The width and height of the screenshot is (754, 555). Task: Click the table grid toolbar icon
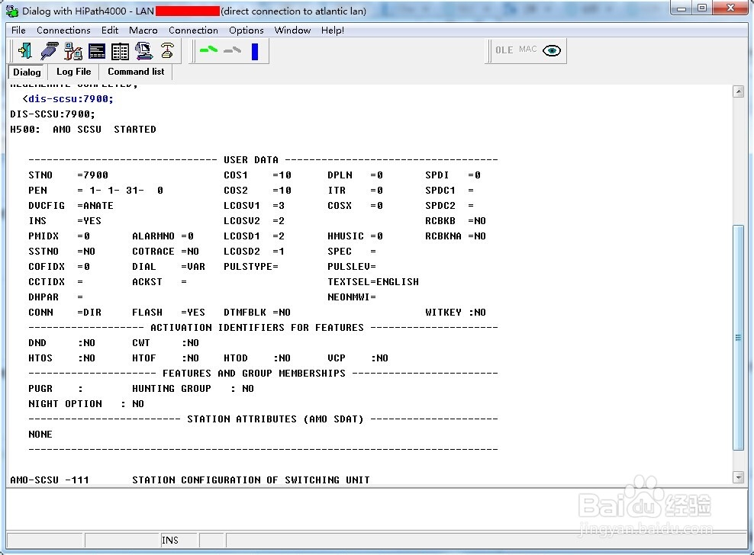click(120, 51)
